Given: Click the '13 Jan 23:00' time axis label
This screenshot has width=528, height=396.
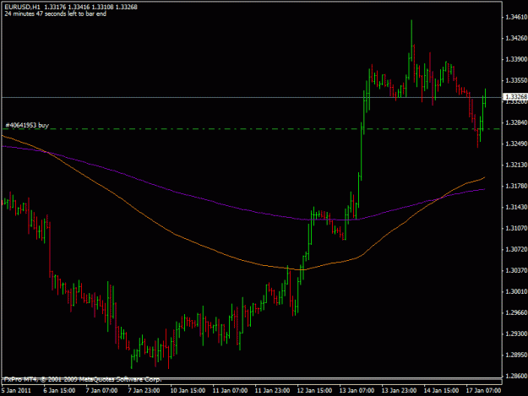Looking at the screenshot, I should 399,391.
